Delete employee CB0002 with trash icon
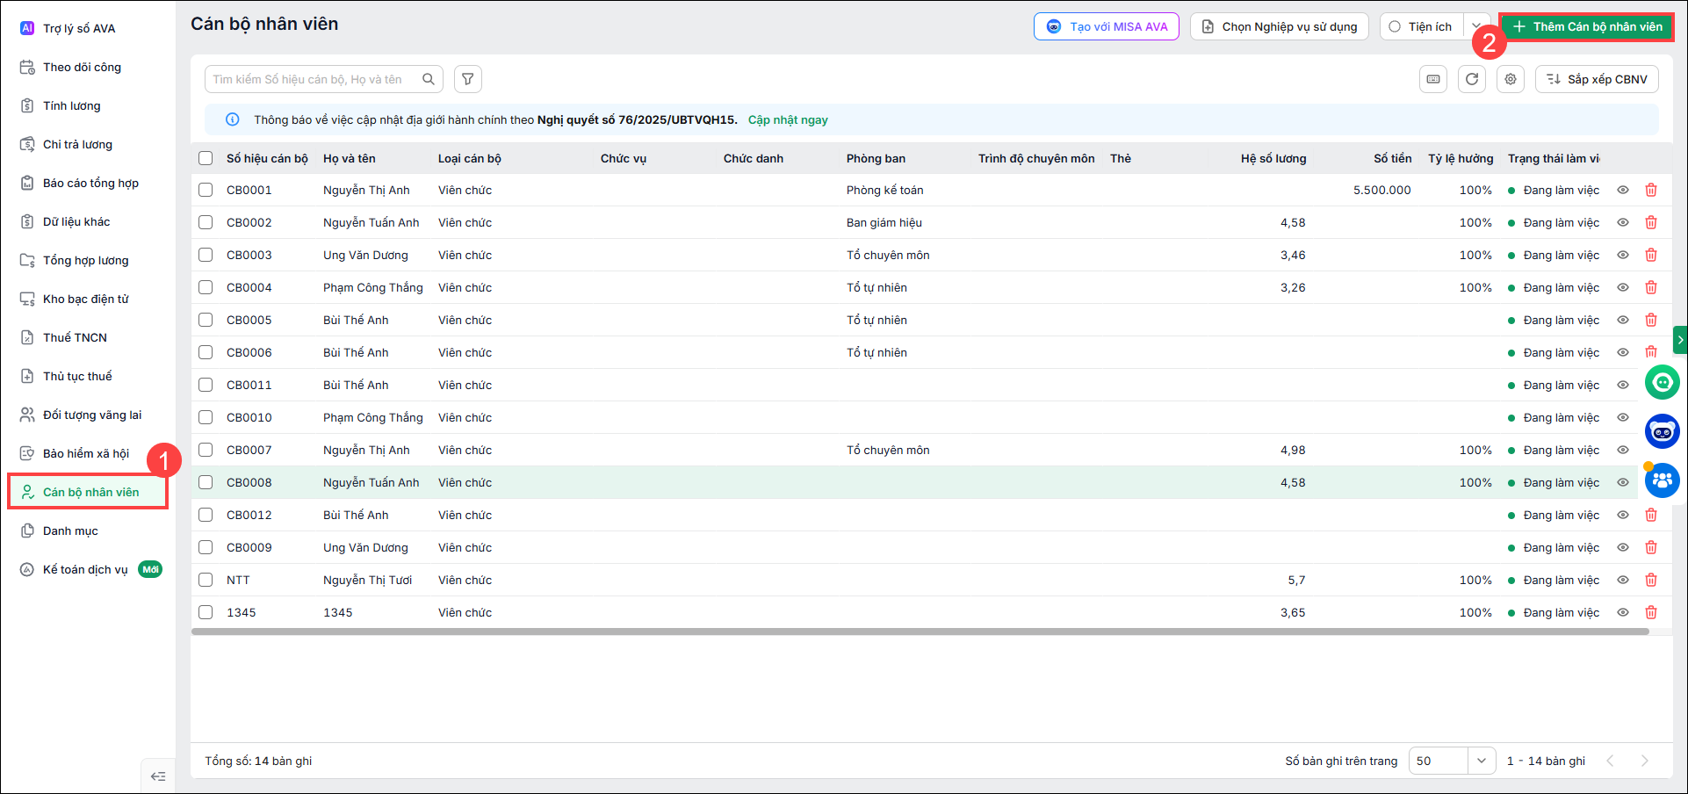Viewport: 1688px width, 794px height. point(1651,222)
